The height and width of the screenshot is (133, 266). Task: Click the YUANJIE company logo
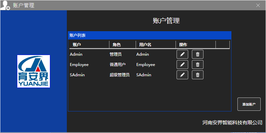click(34, 71)
